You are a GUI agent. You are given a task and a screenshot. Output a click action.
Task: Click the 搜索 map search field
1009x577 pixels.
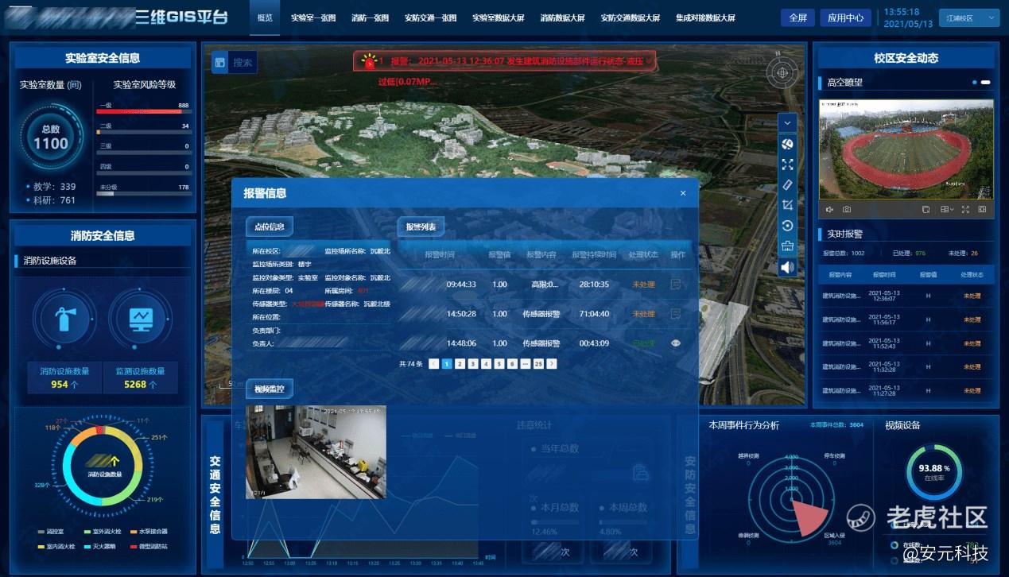click(x=243, y=63)
